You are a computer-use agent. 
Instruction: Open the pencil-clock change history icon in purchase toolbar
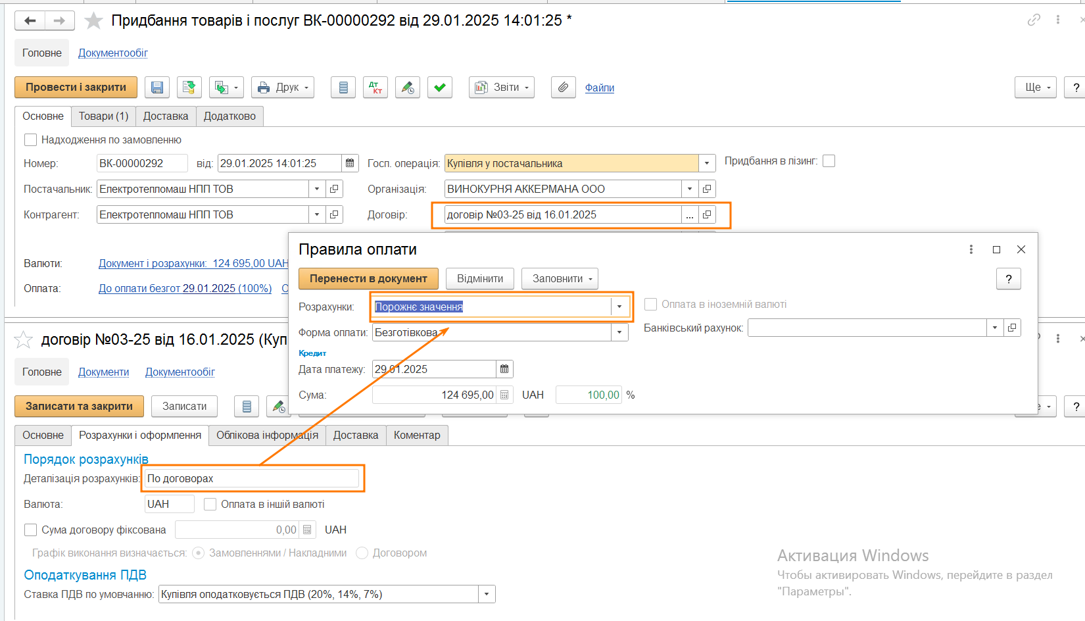(x=408, y=87)
